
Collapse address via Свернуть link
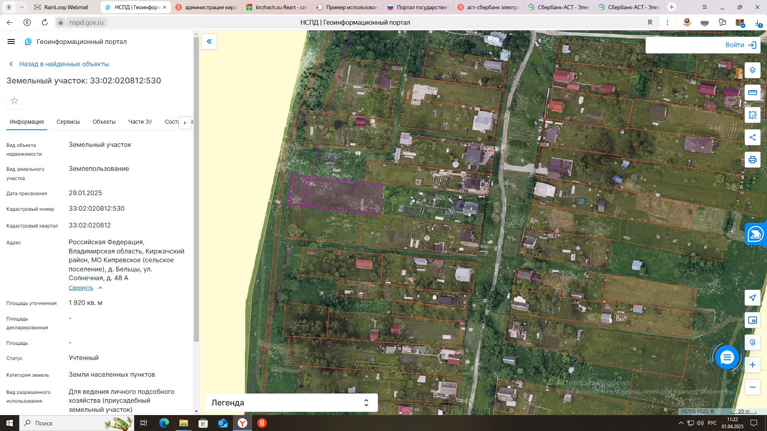(x=81, y=288)
